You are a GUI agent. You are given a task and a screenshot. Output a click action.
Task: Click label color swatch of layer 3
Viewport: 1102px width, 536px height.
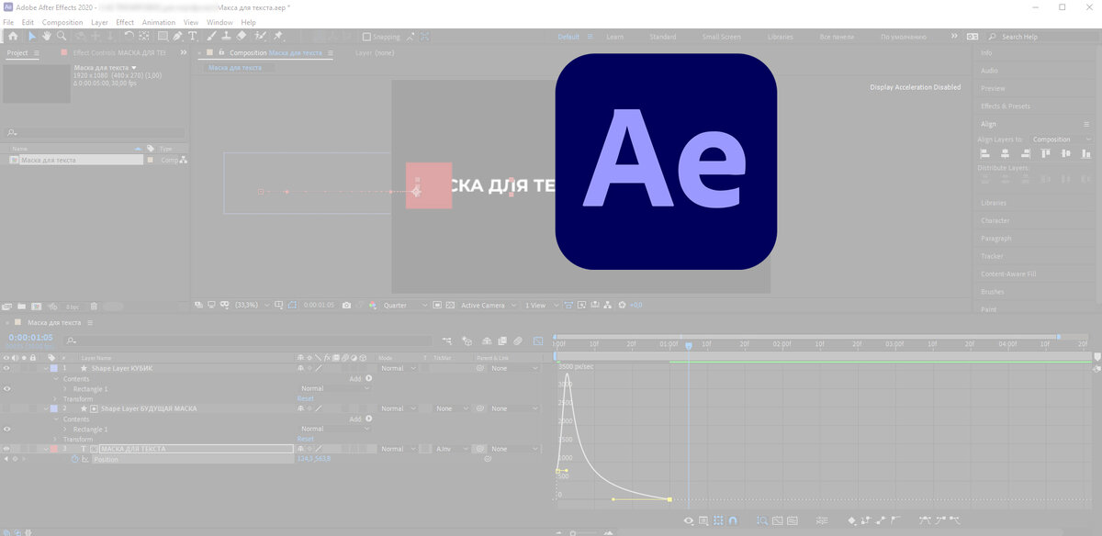point(54,449)
